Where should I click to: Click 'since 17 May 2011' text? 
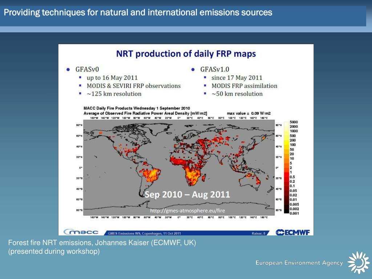point(237,78)
